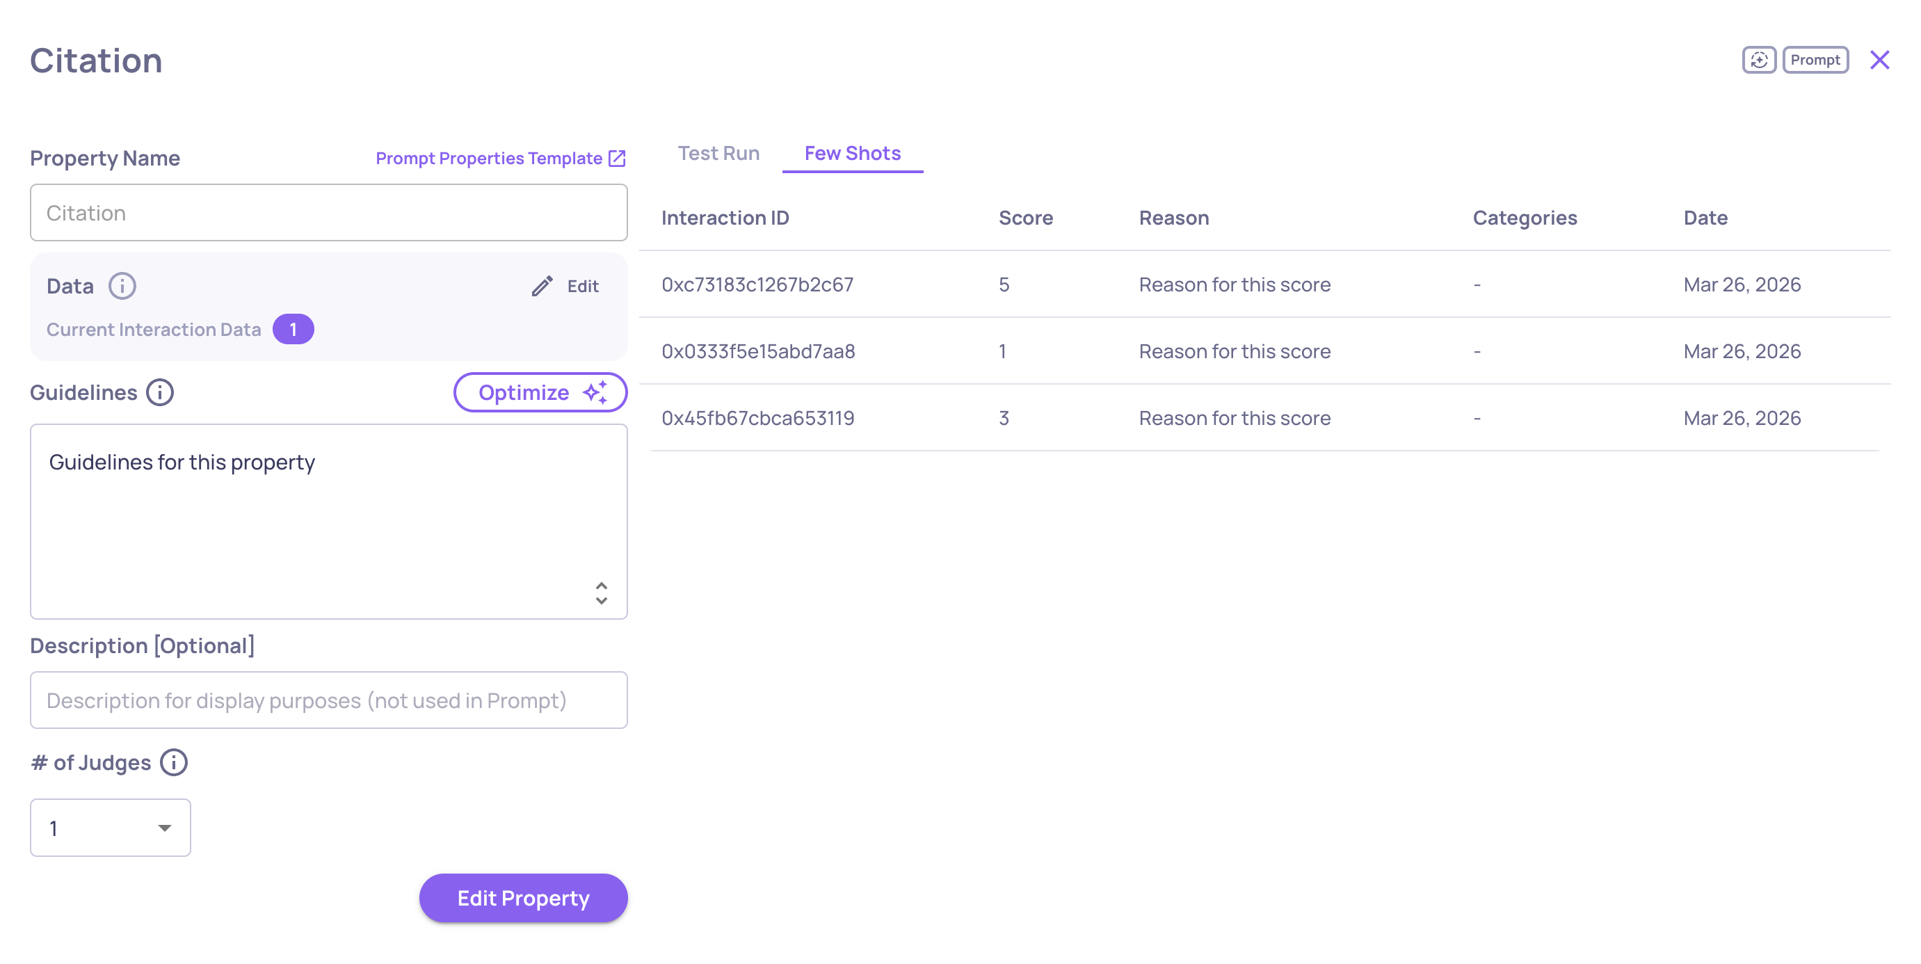Screen dimensions: 1921x964
Task: Click the Prompt button at top right
Action: pos(1815,60)
